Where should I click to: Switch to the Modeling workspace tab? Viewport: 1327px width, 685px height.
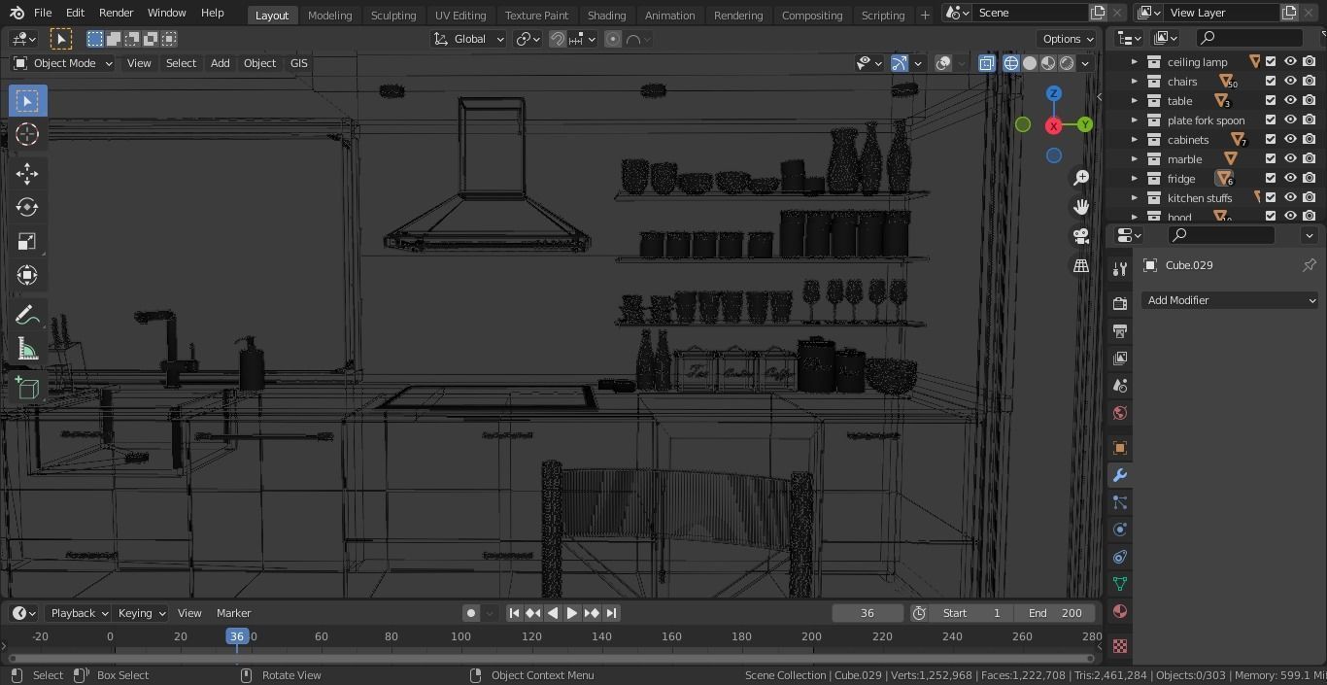(329, 15)
